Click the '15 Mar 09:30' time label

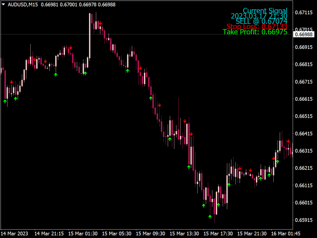point(150,234)
